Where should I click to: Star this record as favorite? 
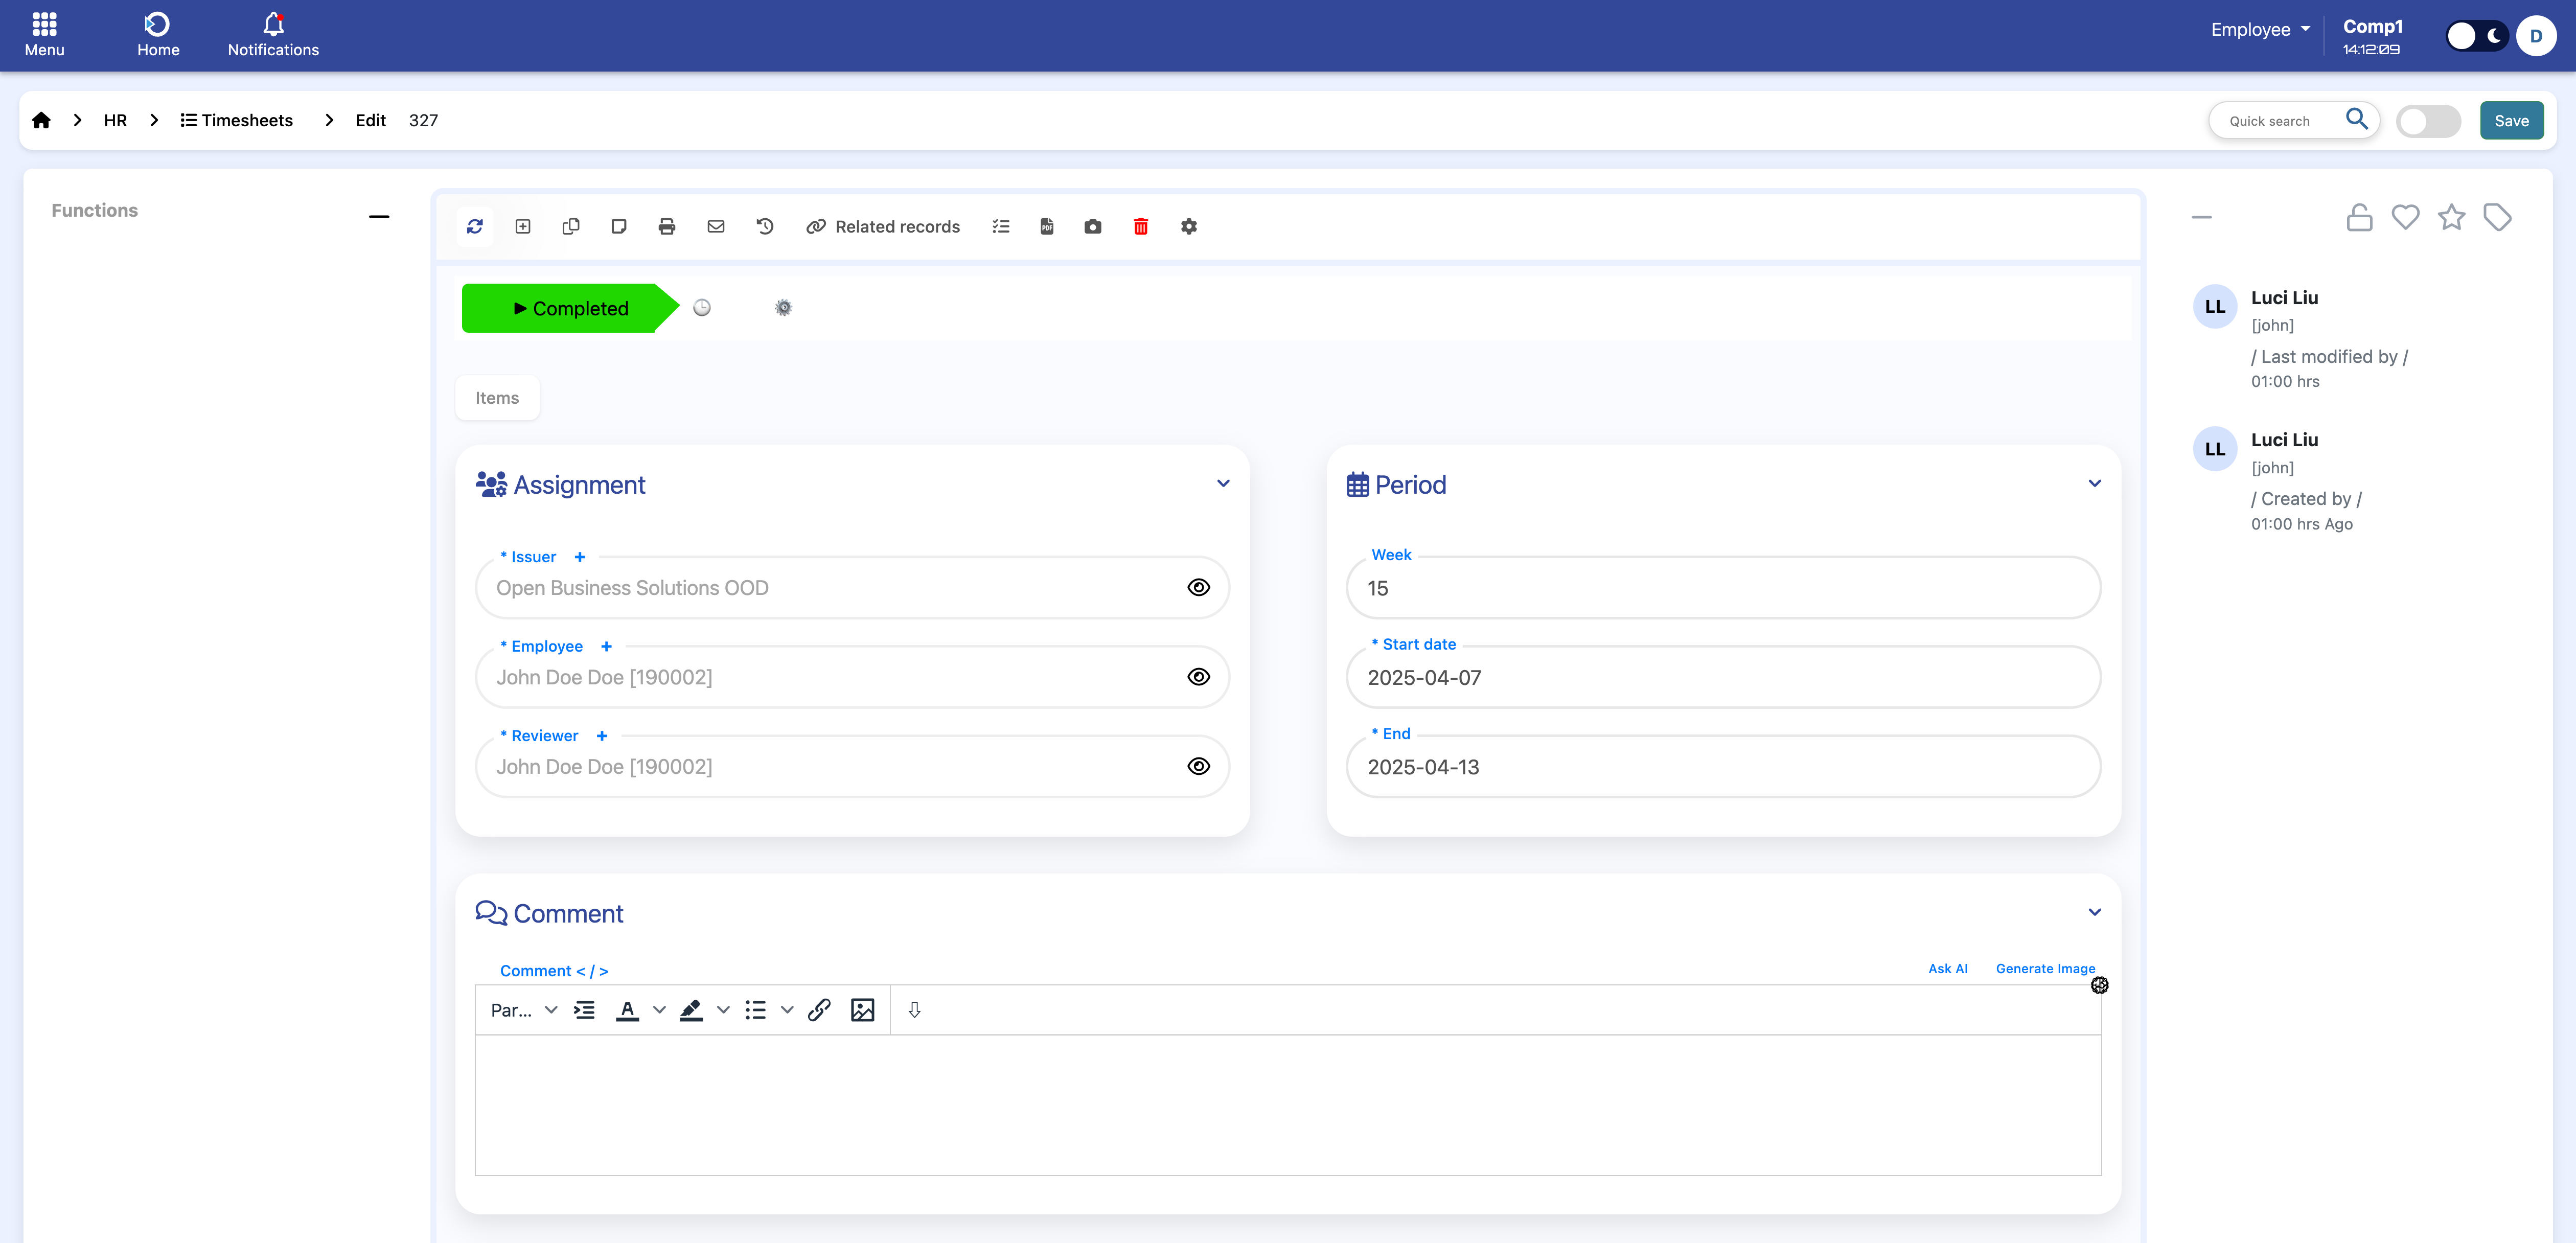point(2452,217)
